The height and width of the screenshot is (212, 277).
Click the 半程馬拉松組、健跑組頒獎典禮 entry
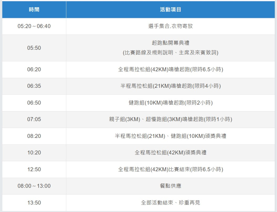coord(170,136)
